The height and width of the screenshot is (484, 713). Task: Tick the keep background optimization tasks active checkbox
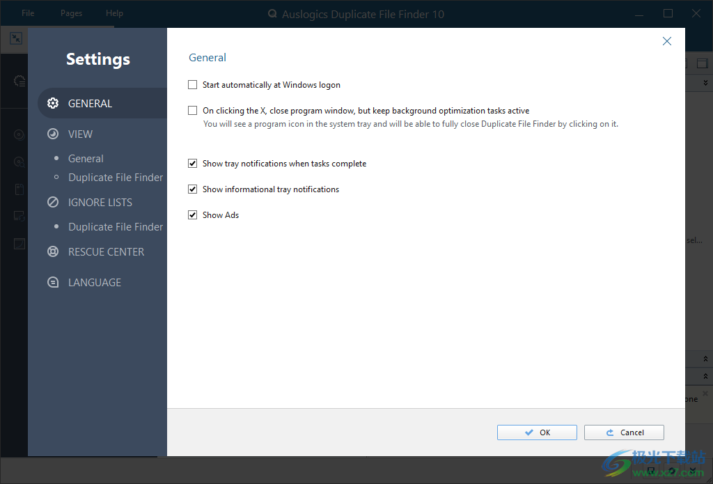pos(193,111)
